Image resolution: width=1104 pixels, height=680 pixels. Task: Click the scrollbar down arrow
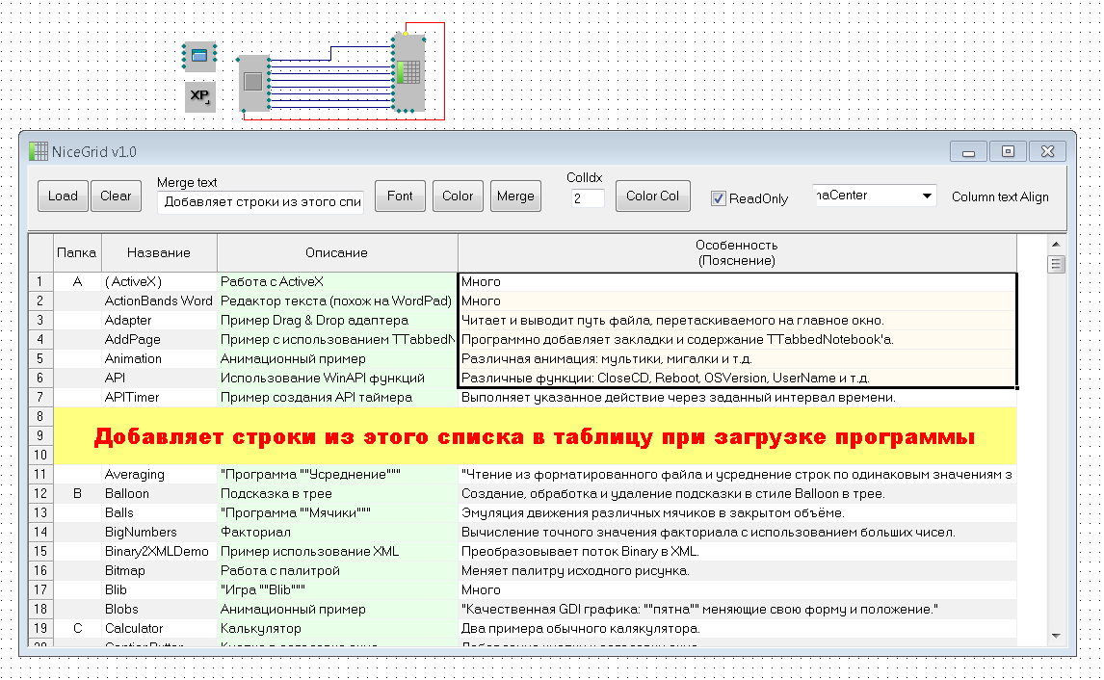pos(1056,636)
